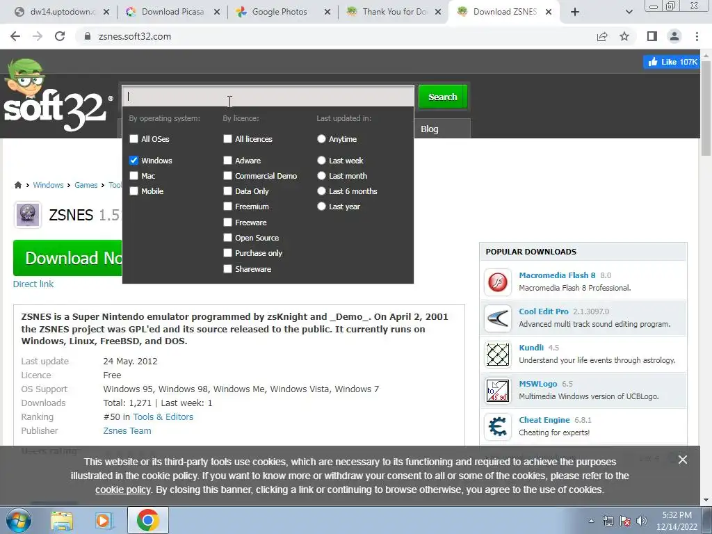
Task: Click the Chrome taskbar icon
Action: click(x=147, y=520)
